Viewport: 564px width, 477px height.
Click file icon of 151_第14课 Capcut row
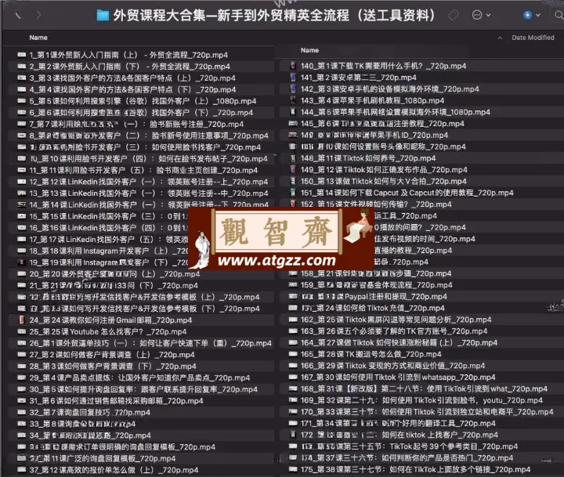pyautogui.click(x=293, y=192)
